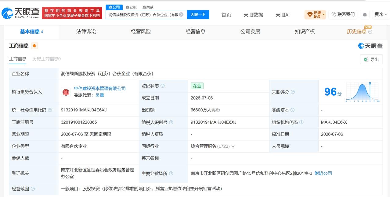Open the 经营信息 tab
Image resolution: width=390 pixels, height=197 pixels.
[196, 31]
